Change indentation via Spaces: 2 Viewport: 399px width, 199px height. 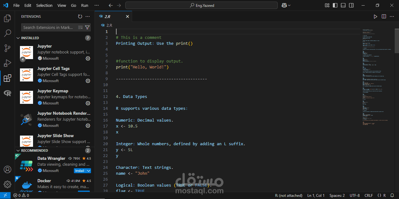coord(337,196)
